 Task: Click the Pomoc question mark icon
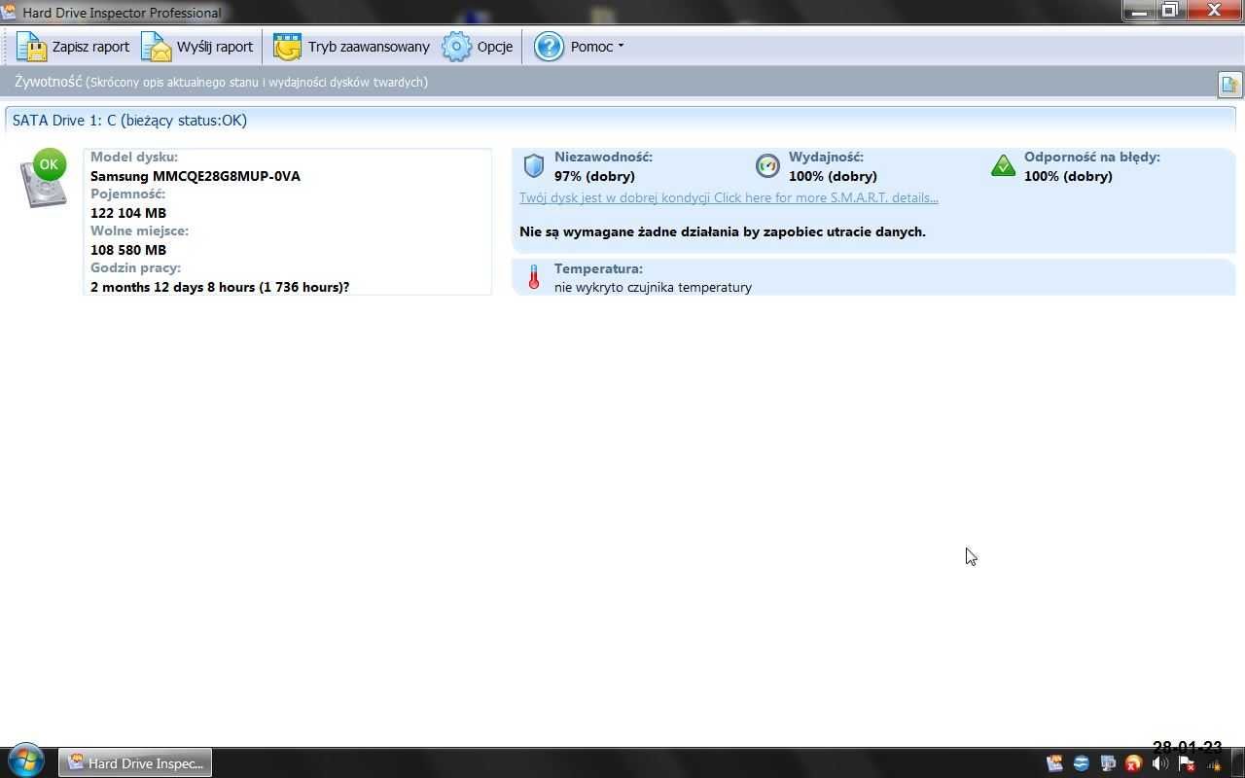[549, 47]
